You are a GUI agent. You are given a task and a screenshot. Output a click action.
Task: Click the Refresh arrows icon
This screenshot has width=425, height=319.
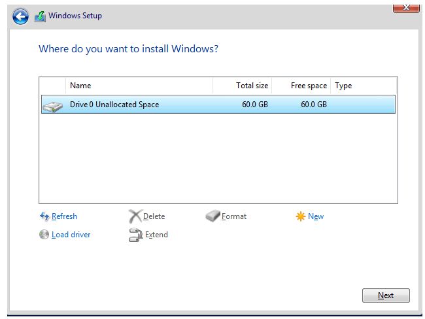tap(44, 216)
